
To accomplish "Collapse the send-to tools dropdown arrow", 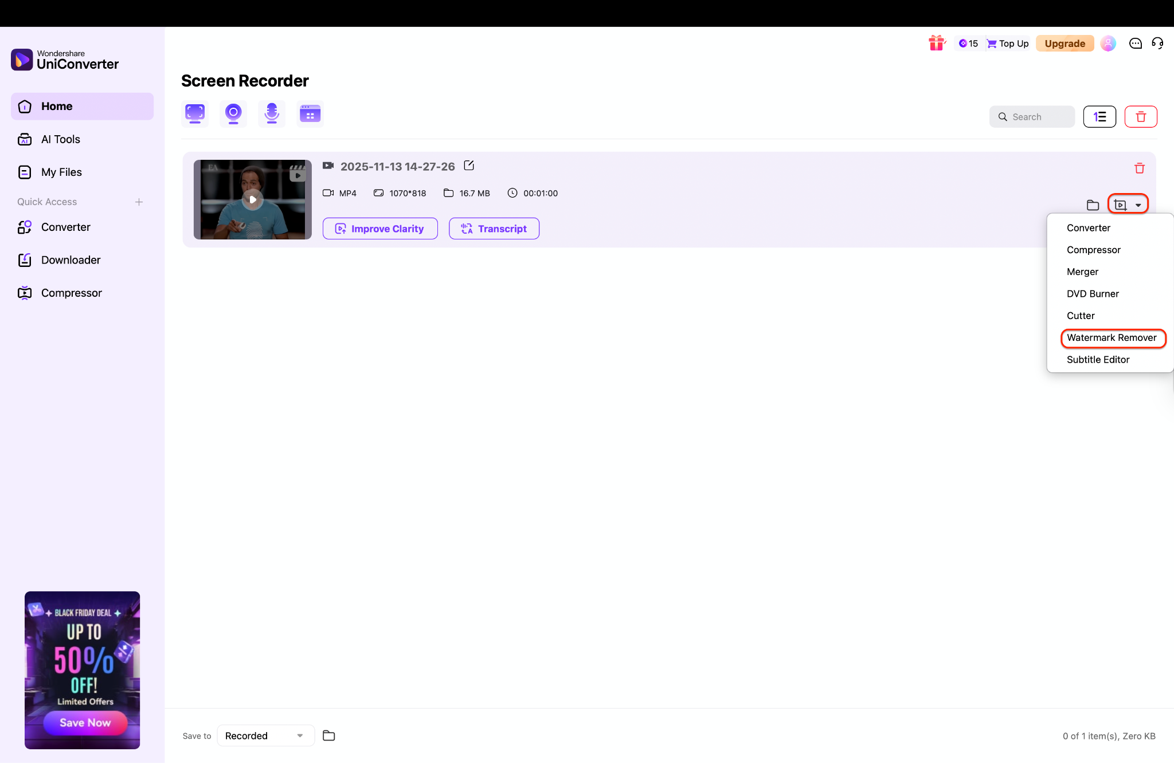I will coord(1138,205).
